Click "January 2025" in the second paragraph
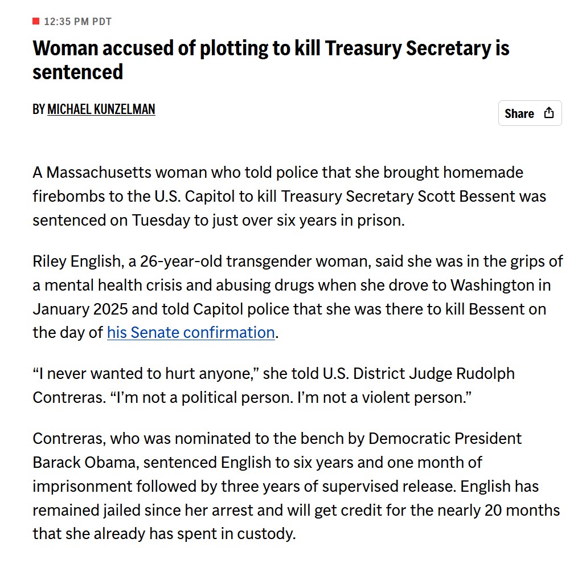This screenshot has height=563, width=586. tap(80, 309)
